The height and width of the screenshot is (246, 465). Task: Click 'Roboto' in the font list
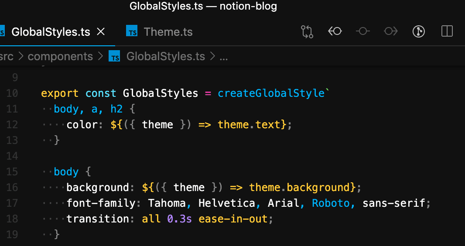(331, 203)
